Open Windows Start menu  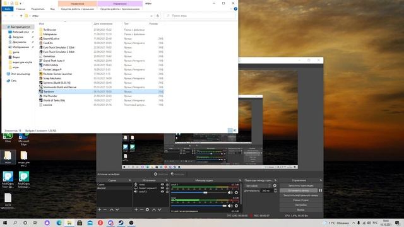coord(4,223)
